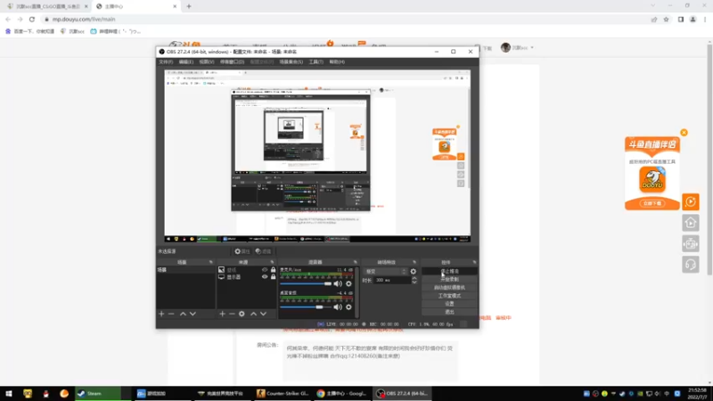The height and width of the screenshot is (401, 713).
Task: Adjust the mic/aux volume slider
Action: (306, 283)
